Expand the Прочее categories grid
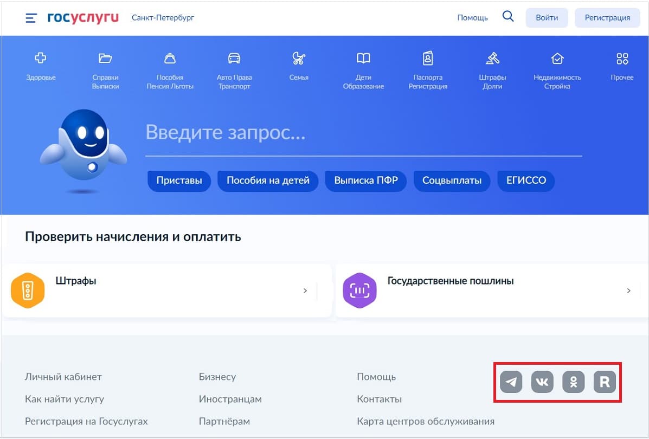Screen dimensions: 649x439 [x=622, y=59]
